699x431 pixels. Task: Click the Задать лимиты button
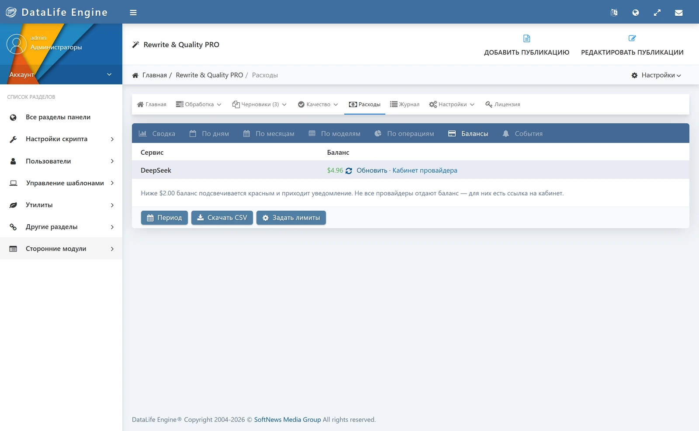(291, 218)
